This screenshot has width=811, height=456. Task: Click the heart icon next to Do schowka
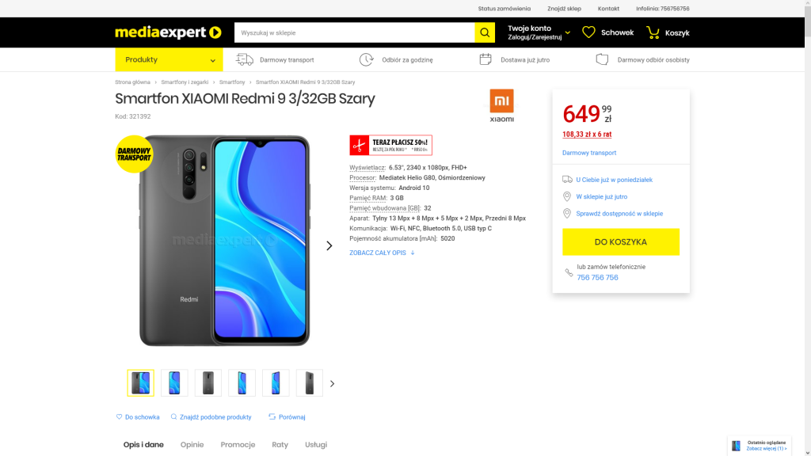(120, 416)
